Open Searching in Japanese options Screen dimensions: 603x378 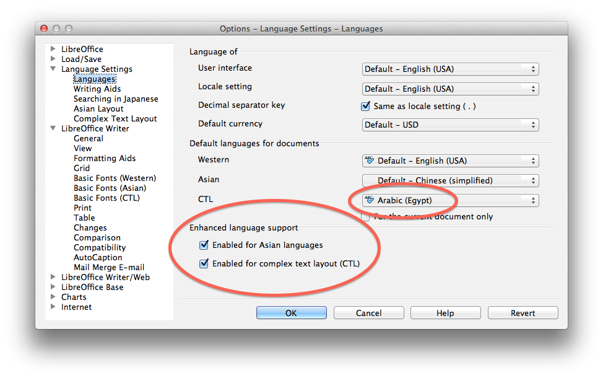click(x=116, y=99)
